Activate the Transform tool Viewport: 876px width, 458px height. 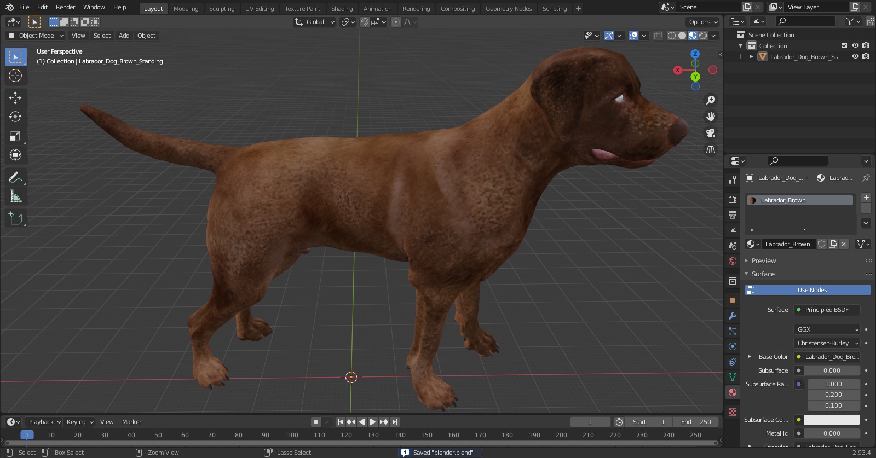(x=15, y=155)
